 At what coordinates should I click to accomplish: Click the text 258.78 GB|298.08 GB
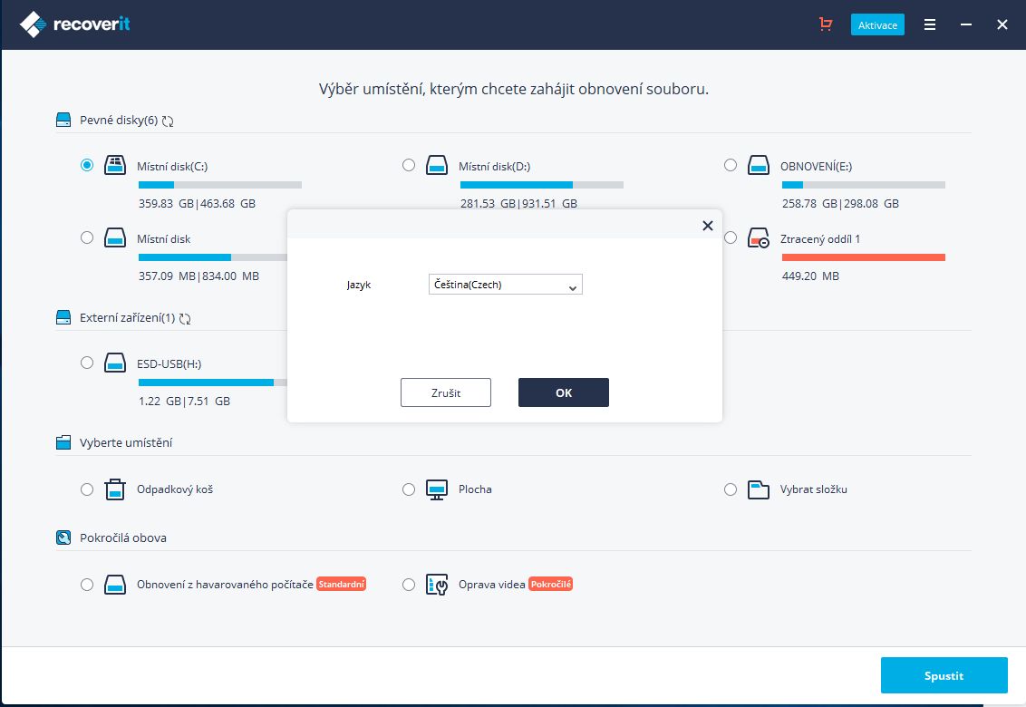840,204
